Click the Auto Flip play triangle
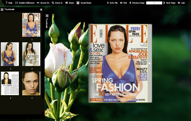 tap(108, 3)
